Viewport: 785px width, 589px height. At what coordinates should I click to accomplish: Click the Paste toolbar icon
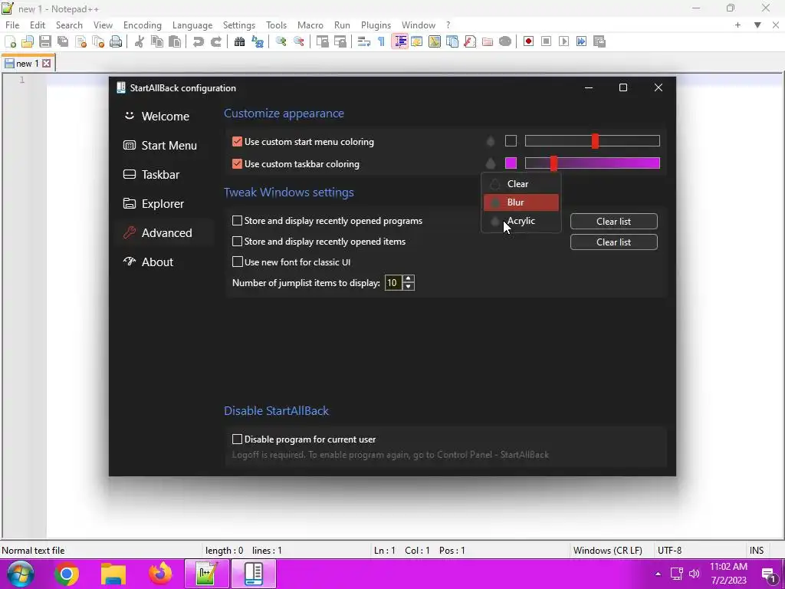pyautogui.click(x=175, y=41)
